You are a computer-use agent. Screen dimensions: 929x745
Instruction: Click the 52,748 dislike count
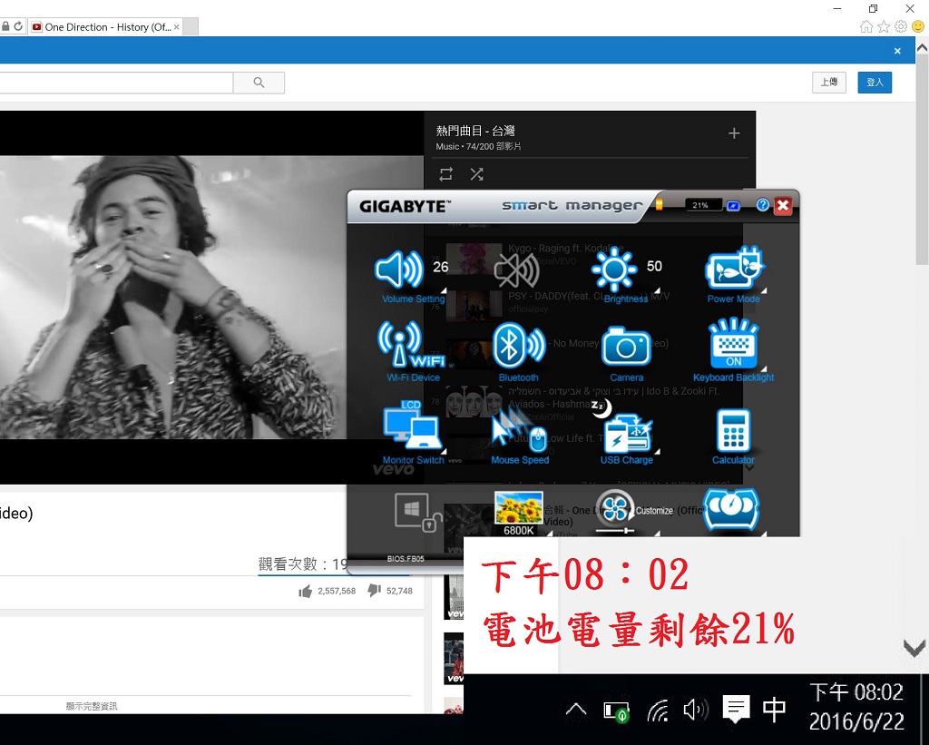(x=399, y=591)
